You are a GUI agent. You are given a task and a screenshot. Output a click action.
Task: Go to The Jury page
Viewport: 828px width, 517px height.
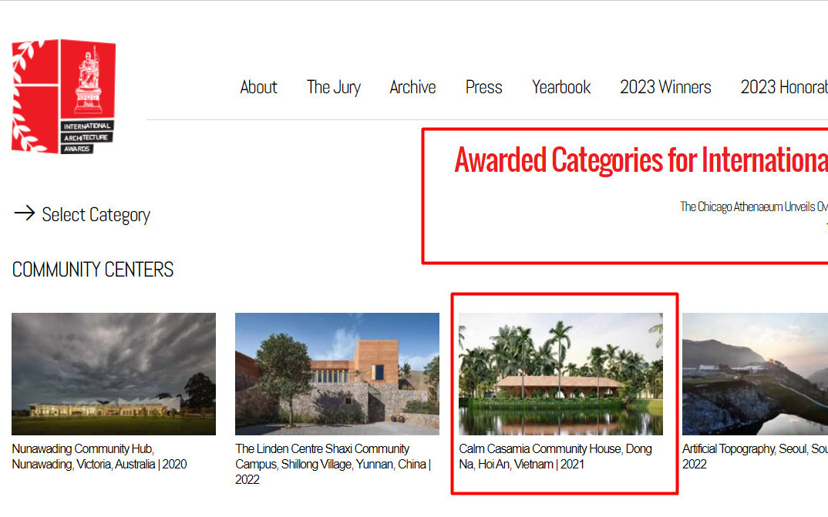pyautogui.click(x=334, y=87)
